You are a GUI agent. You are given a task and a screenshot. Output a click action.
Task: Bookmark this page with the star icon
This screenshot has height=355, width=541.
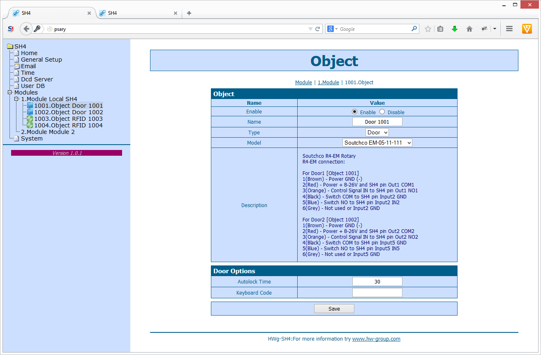pyautogui.click(x=428, y=29)
